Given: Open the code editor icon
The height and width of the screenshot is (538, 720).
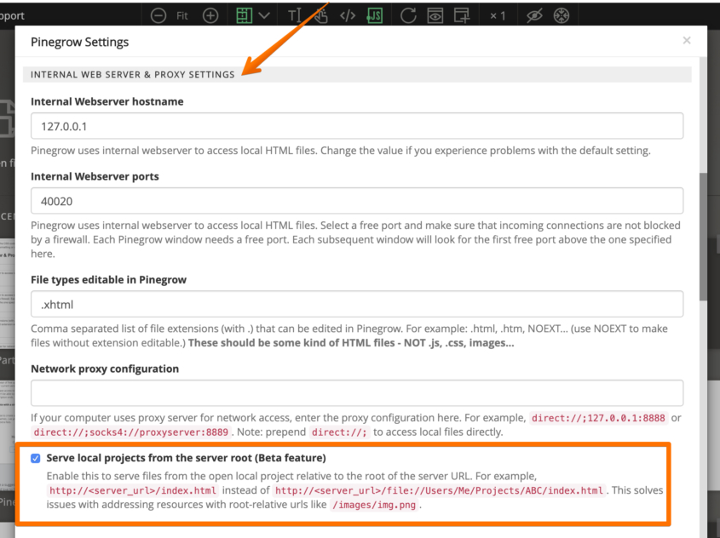Looking at the screenshot, I should [x=348, y=16].
